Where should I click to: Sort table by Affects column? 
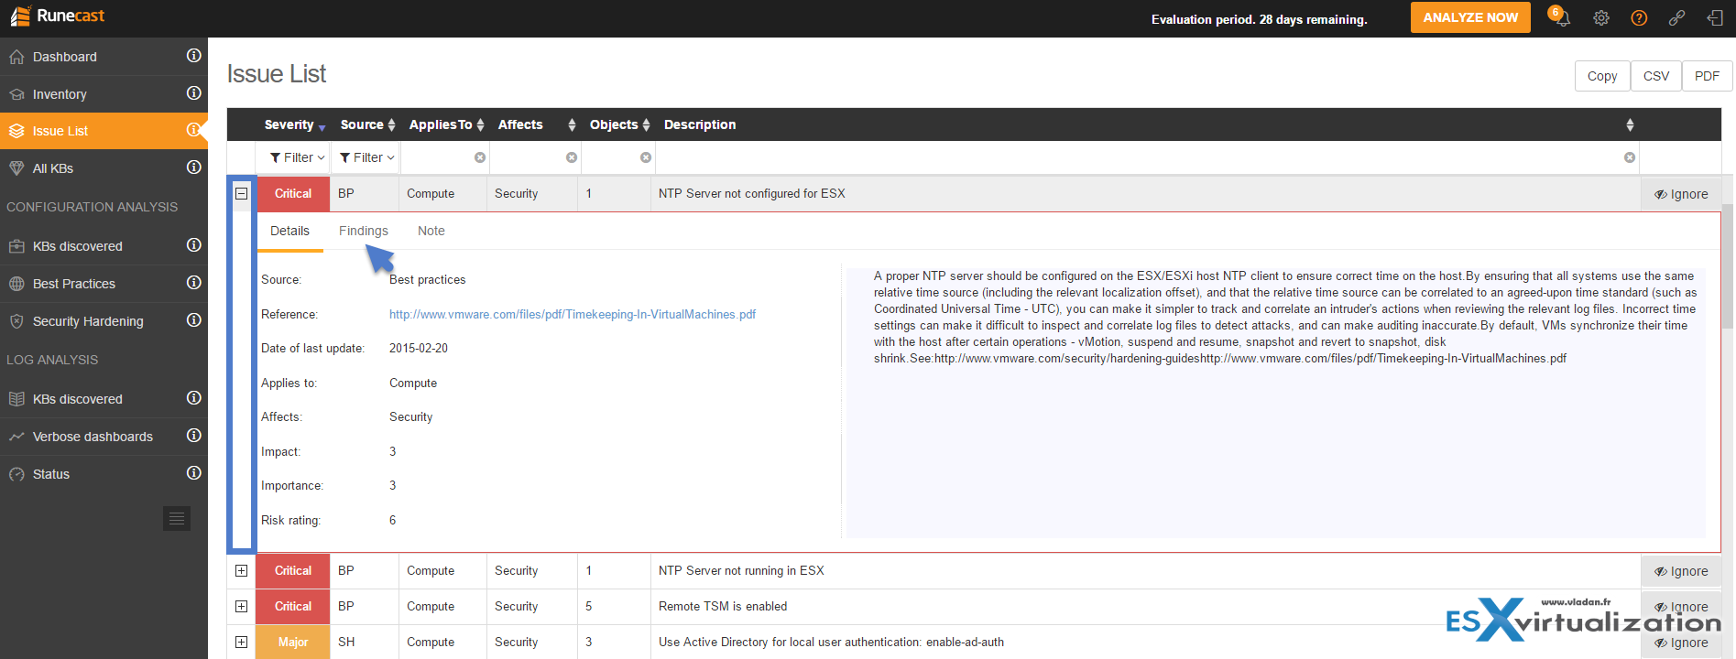click(x=537, y=124)
